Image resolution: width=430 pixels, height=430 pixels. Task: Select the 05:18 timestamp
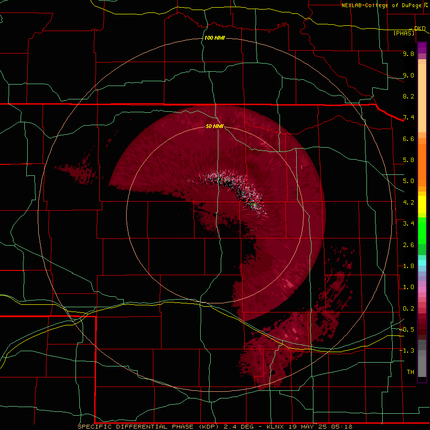click(x=341, y=427)
